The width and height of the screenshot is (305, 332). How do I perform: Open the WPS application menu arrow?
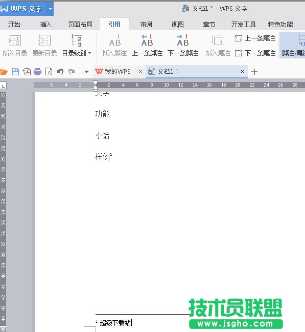50,9
